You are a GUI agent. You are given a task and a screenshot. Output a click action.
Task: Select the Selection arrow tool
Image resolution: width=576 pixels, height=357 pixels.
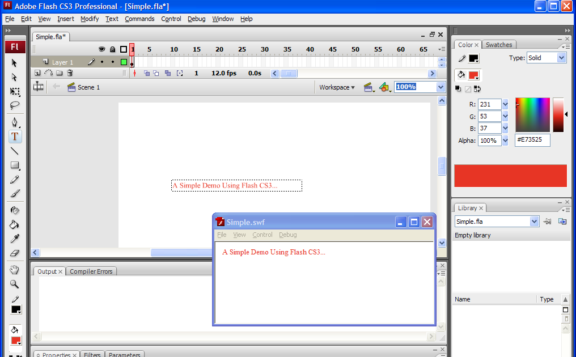pos(14,63)
